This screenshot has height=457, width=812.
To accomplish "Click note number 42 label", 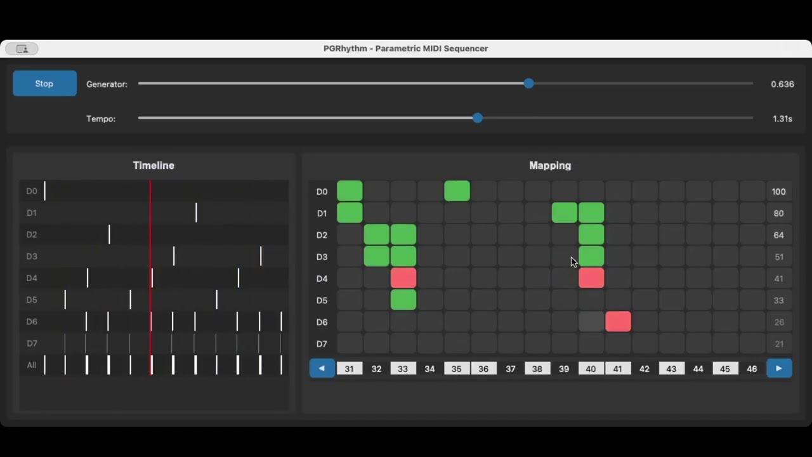I will pyautogui.click(x=645, y=369).
